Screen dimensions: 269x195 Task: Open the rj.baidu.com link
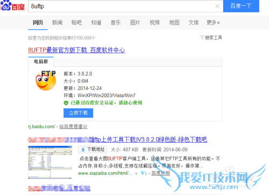tap(41, 127)
